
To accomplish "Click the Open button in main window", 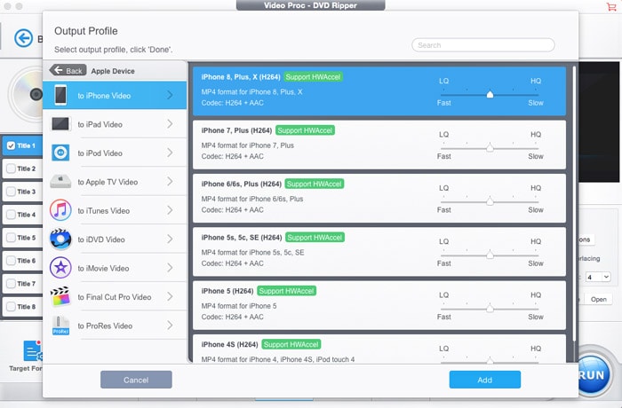I will click(599, 299).
